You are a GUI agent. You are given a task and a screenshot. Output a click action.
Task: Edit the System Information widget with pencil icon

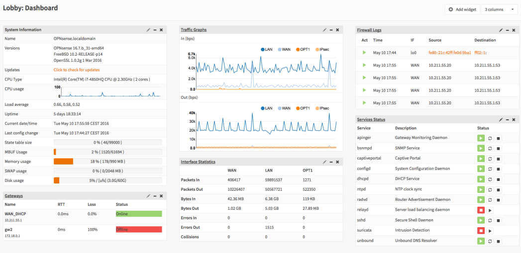click(148, 29)
